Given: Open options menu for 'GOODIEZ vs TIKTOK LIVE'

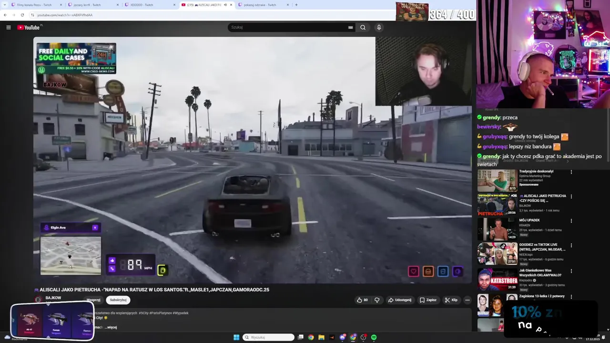Looking at the screenshot, I should [571, 246].
